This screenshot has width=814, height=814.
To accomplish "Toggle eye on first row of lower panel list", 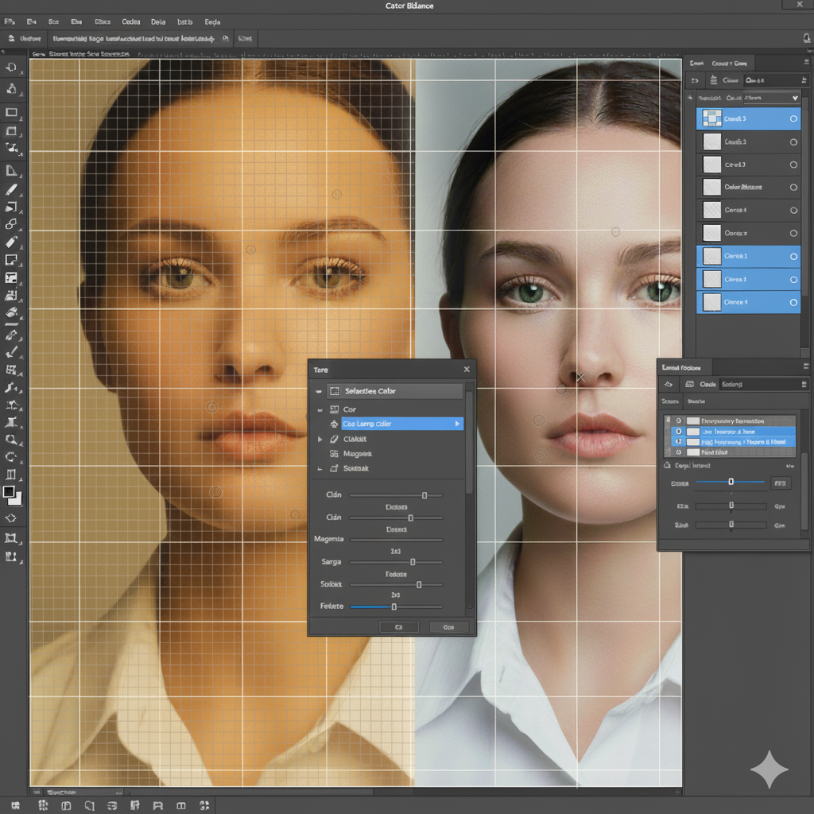I will [x=678, y=421].
